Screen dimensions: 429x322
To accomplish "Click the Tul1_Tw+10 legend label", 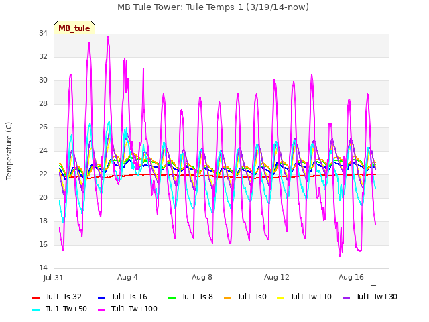I will click(311, 297).
